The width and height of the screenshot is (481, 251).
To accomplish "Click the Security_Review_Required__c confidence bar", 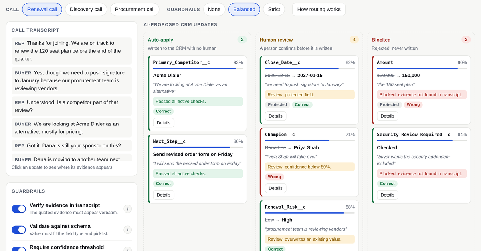I will coord(422,141).
